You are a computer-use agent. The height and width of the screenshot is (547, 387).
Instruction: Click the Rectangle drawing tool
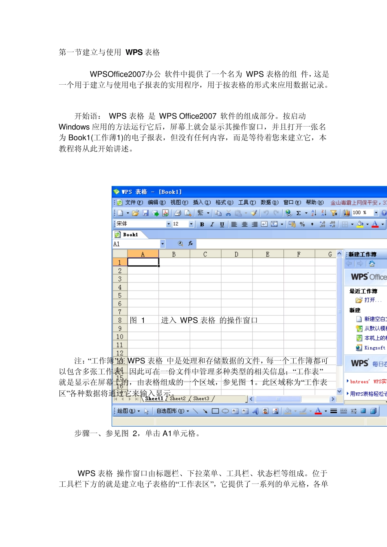pos(215,411)
